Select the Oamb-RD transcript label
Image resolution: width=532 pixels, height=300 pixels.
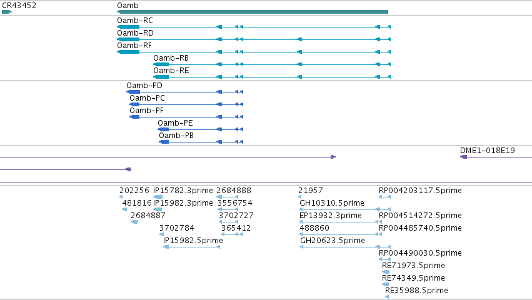point(136,33)
